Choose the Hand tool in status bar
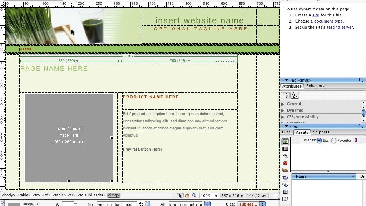This screenshot has width=366, height=206. 187,196
